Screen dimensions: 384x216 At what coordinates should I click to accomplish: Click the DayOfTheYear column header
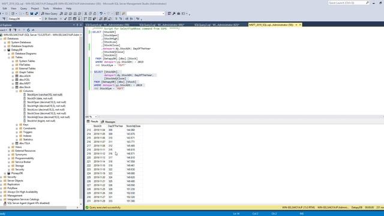pos(115,126)
